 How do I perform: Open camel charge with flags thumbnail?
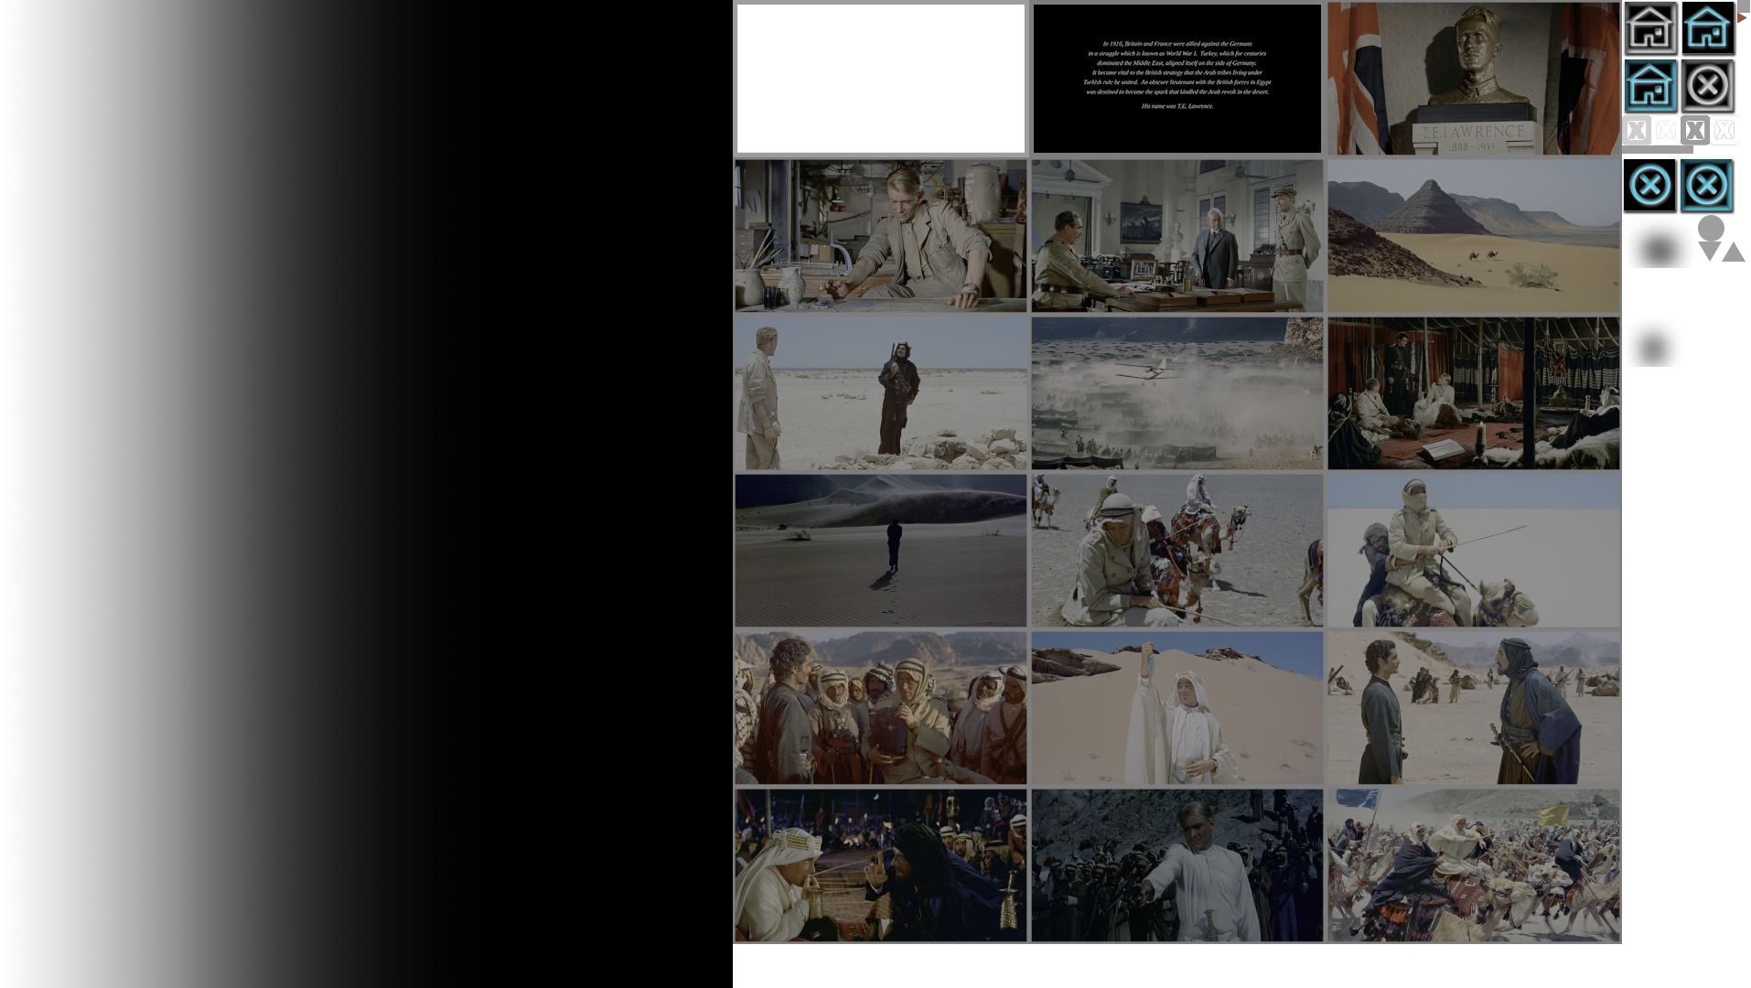click(x=1474, y=865)
